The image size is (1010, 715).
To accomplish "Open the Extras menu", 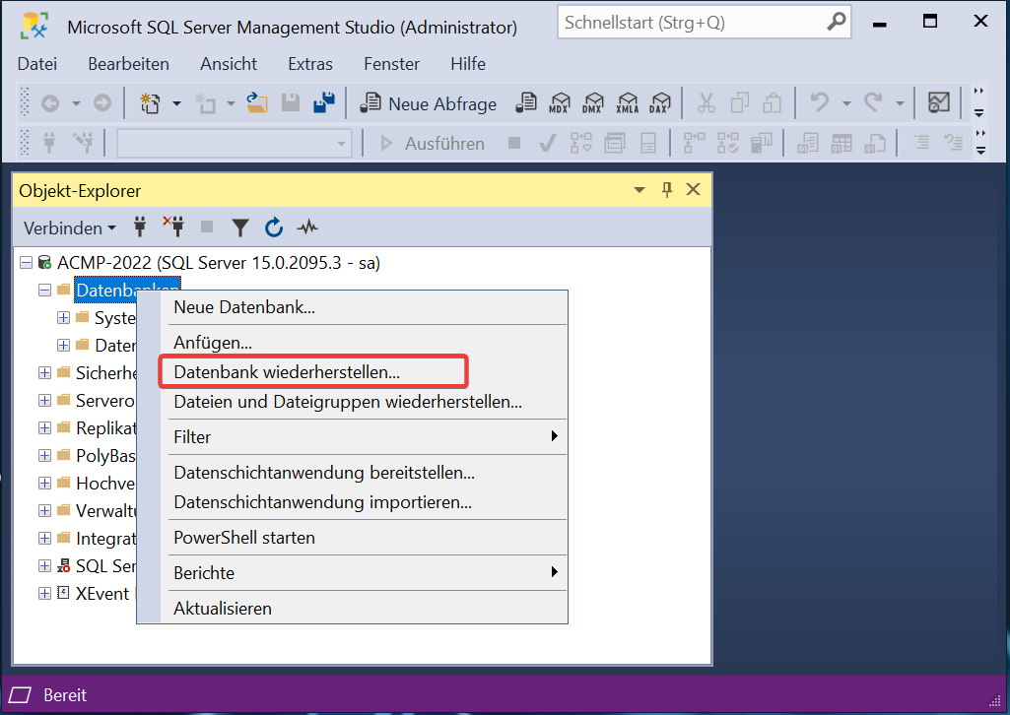I will point(310,64).
